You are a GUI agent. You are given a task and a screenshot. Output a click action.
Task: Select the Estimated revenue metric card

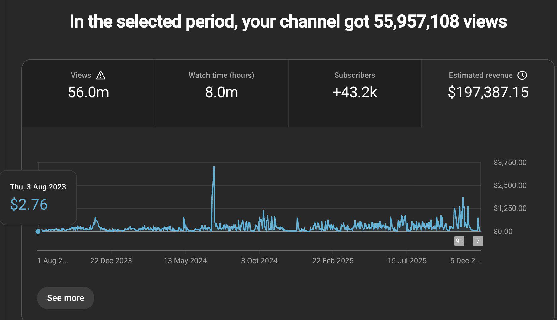point(489,93)
